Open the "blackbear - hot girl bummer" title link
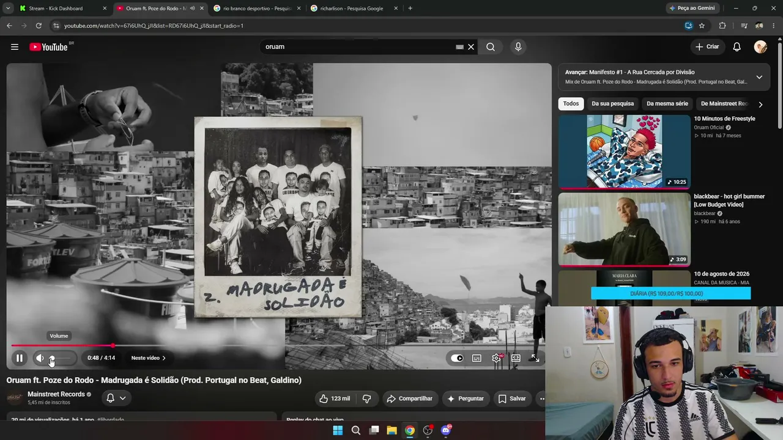The width and height of the screenshot is (783, 440). (x=729, y=200)
